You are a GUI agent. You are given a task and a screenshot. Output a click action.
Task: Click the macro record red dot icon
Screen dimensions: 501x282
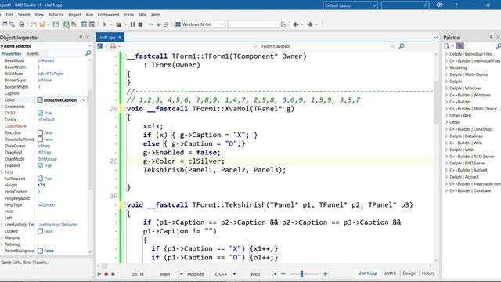point(106,274)
